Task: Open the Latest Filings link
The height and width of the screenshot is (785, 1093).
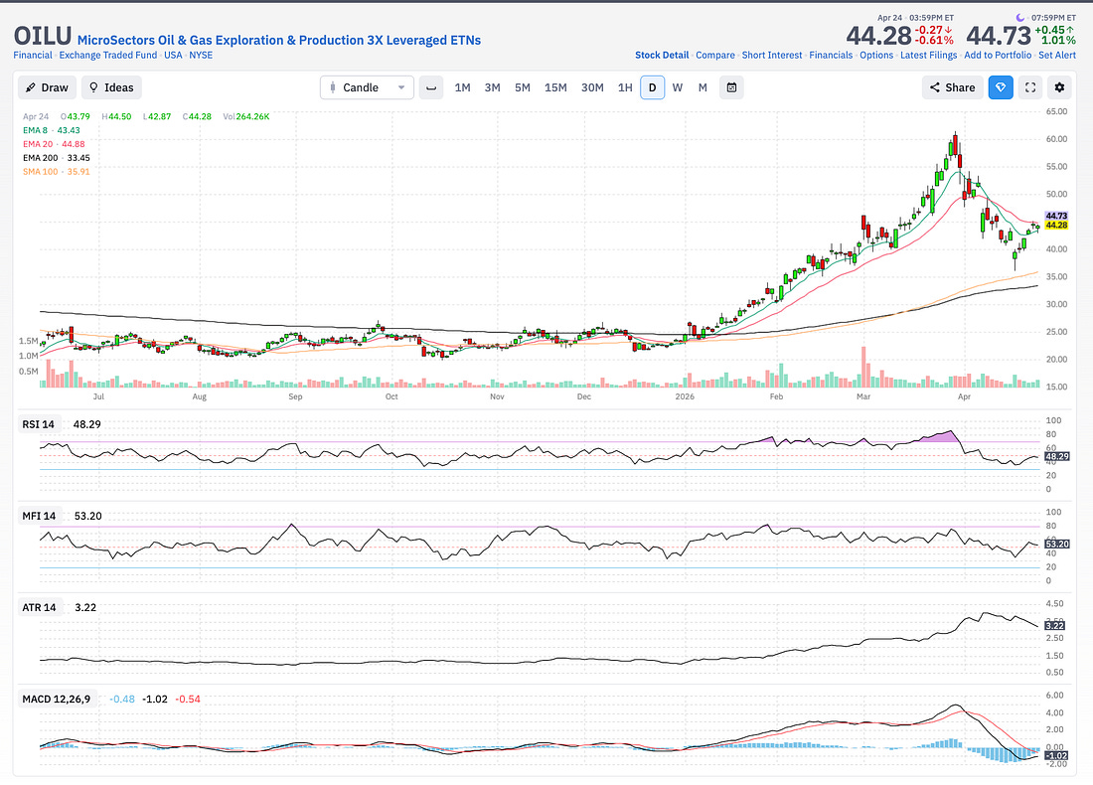Action: [928, 55]
